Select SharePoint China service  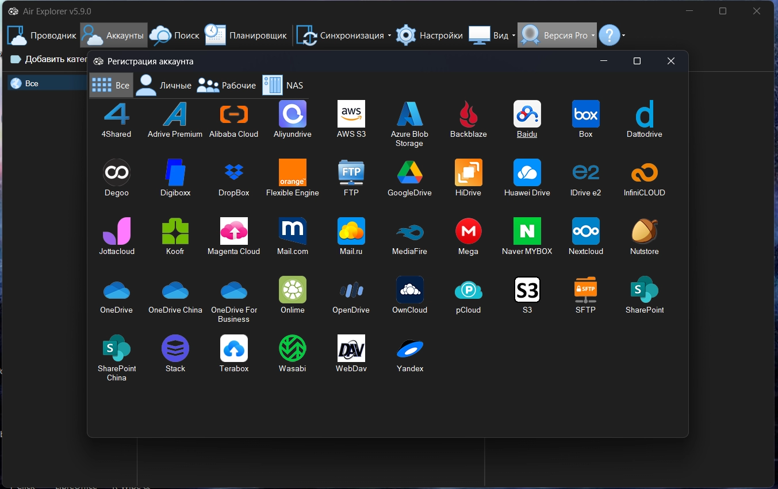click(x=117, y=348)
